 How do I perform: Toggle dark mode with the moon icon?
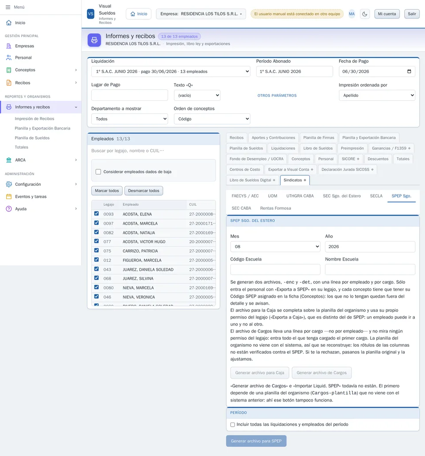tap(365, 14)
